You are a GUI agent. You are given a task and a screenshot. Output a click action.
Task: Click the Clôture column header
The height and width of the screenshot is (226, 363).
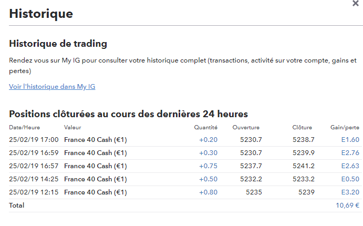click(x=302, y=127)
